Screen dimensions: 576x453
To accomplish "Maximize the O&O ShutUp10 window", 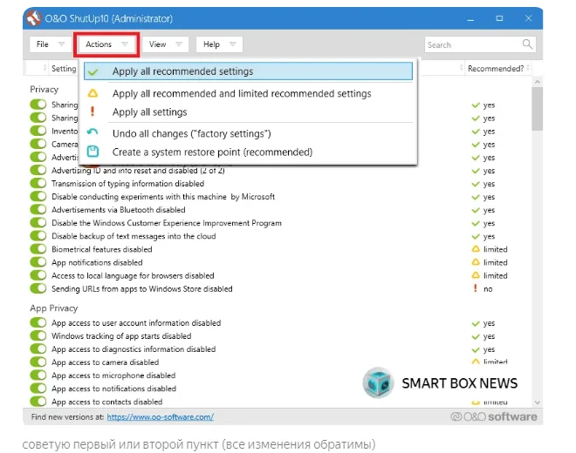I will point(499,18).
